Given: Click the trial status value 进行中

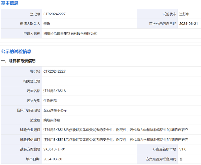Looking at the screenshot, I should point(184,14).
